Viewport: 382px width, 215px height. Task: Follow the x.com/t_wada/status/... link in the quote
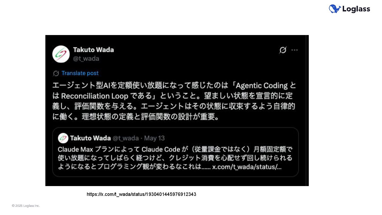(x=247, y=167)
